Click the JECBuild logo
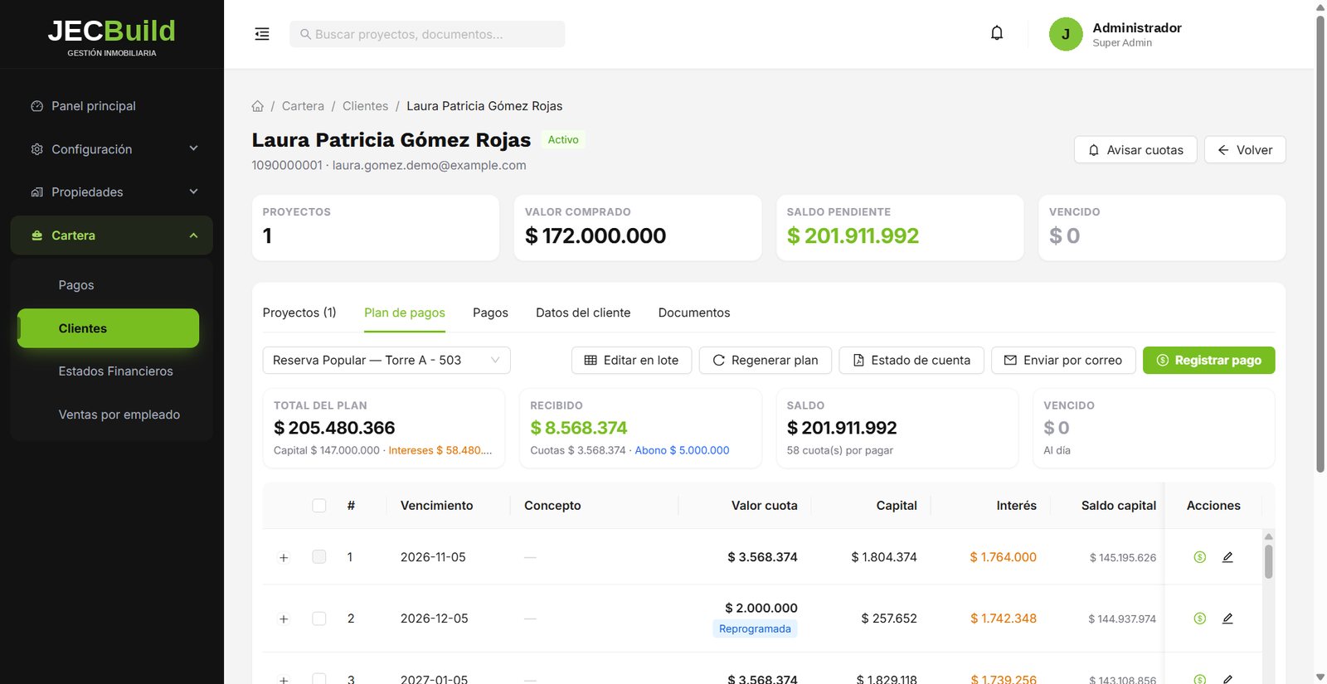Screen dimensions: 1327x684 coord(112,36)
